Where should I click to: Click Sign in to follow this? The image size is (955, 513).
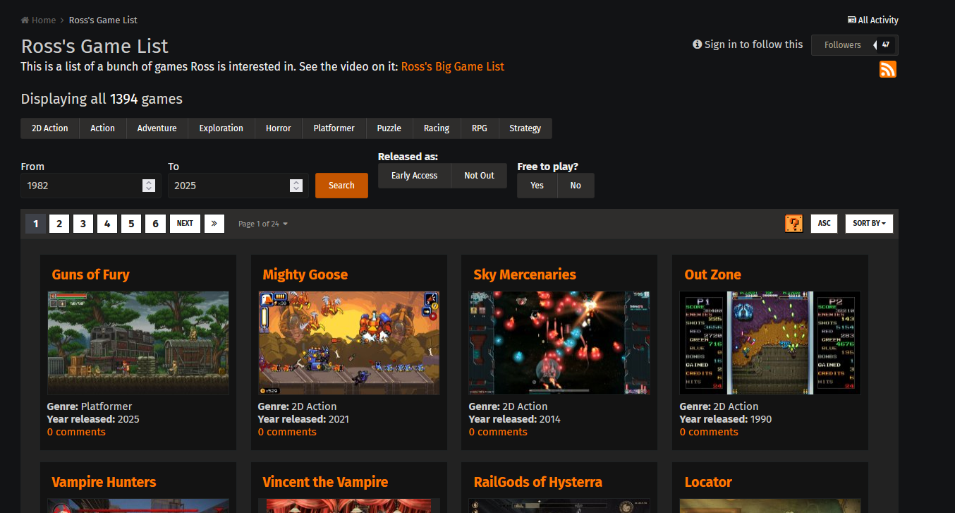(748, 44)
